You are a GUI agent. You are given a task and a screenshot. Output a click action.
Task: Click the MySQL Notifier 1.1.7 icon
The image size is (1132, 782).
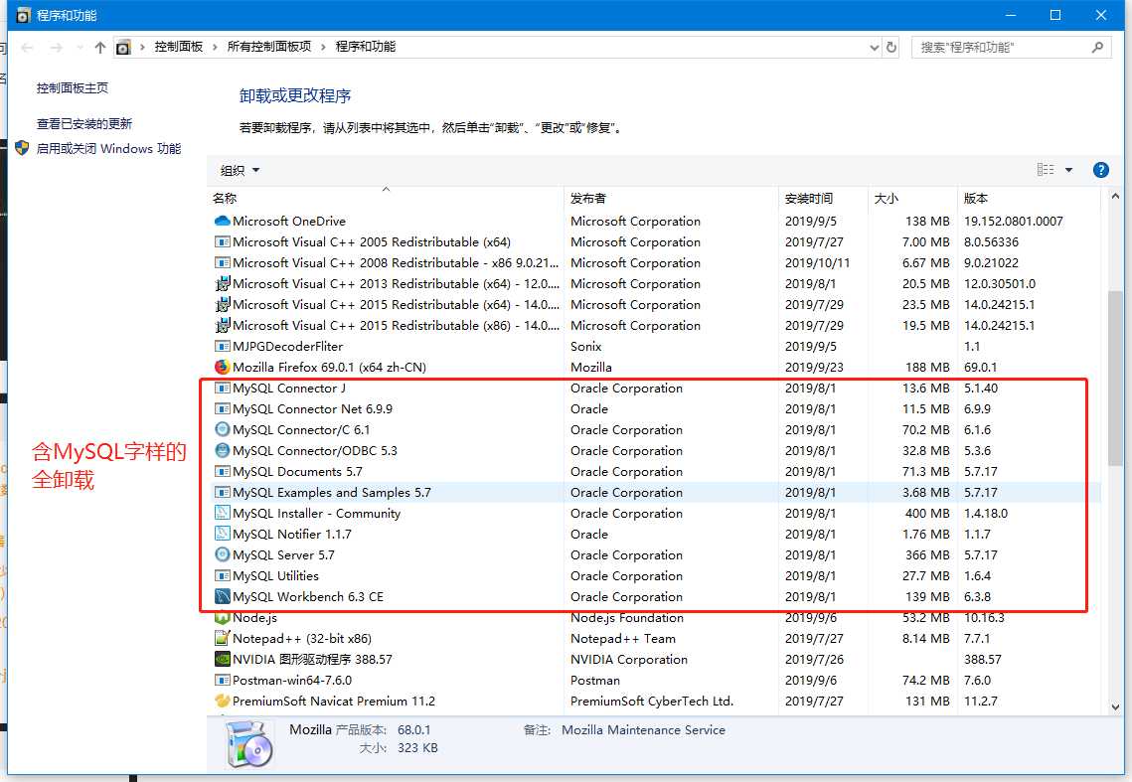tap(223, 535)
